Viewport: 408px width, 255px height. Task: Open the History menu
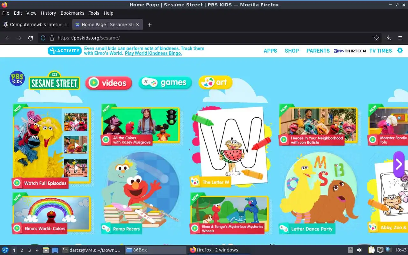pos(48,13)
